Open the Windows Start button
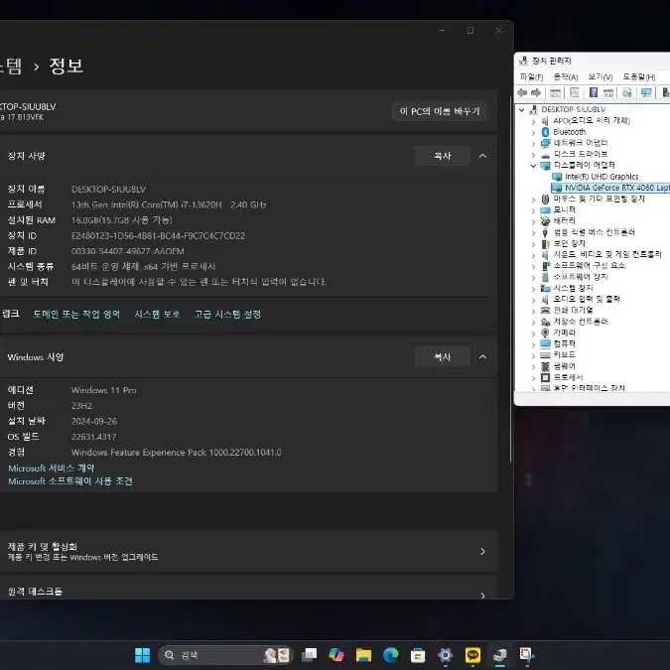The height and width of the screenshot is (670, 670). click(x=142, y=655)
